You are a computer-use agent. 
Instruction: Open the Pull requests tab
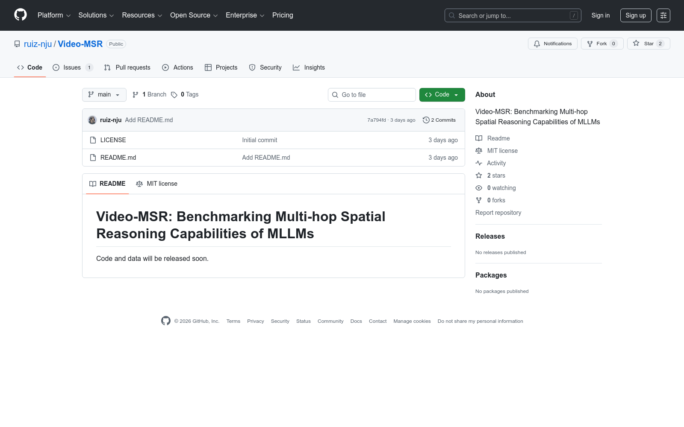coord(127,67)
